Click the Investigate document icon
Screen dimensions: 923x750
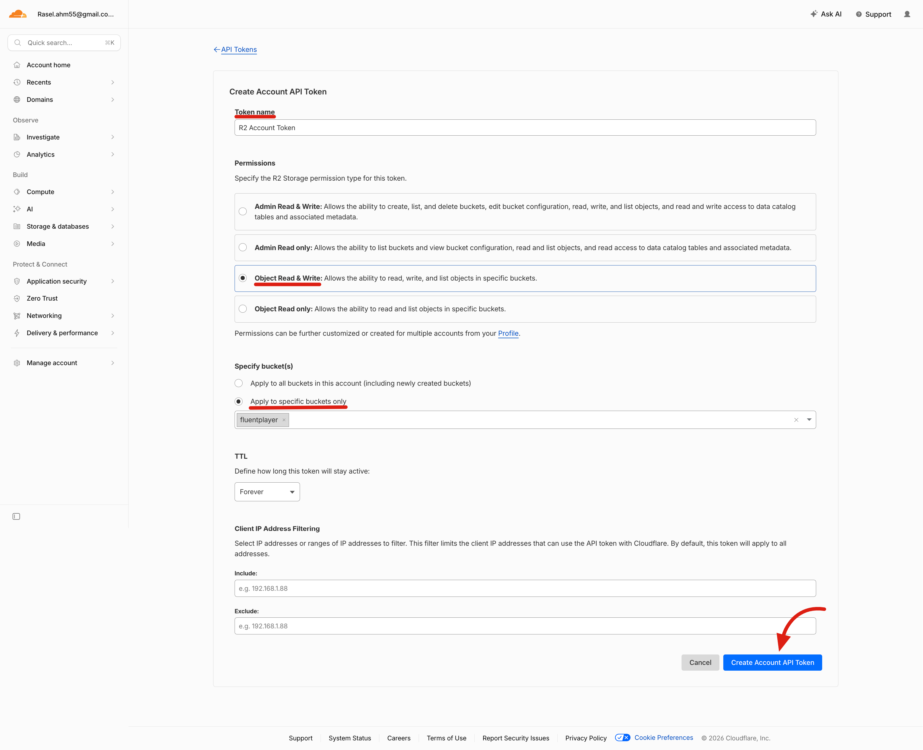(17, 137)
